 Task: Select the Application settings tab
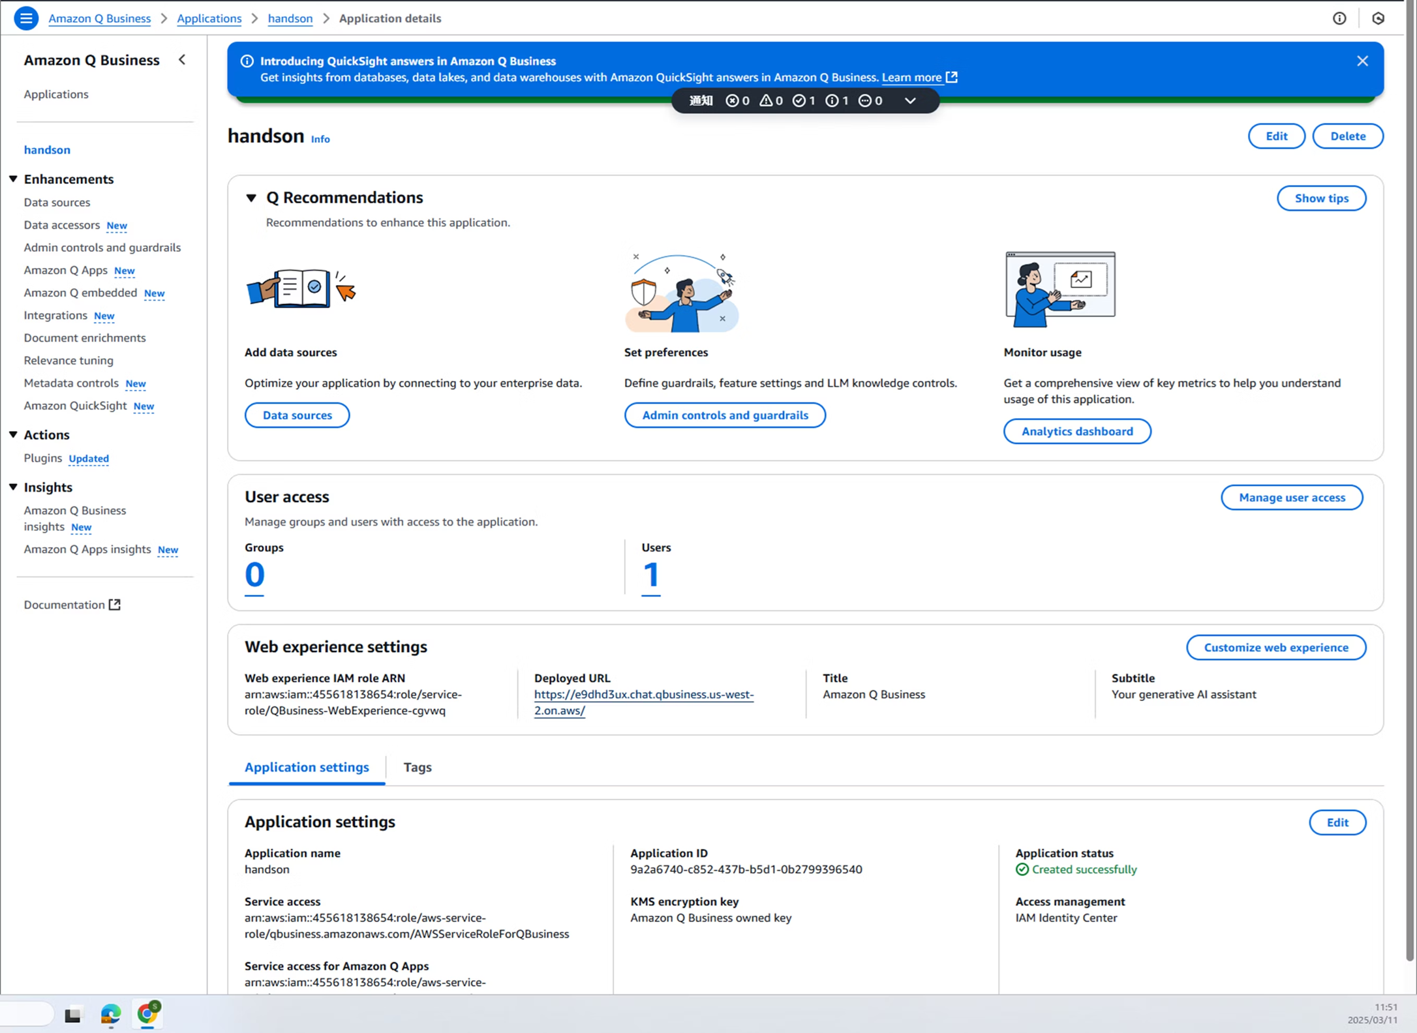[x=307, y=767]
